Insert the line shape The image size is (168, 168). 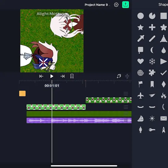coord(152,38)
